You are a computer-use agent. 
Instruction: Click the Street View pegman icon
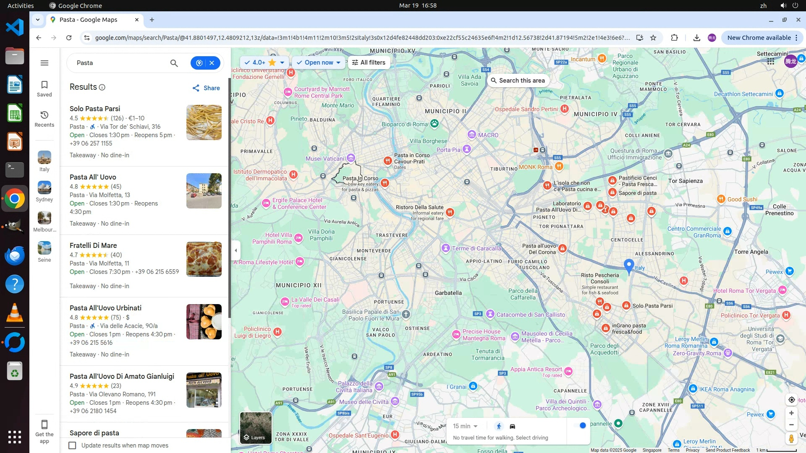pyautogui.click(x=791, y=439)
